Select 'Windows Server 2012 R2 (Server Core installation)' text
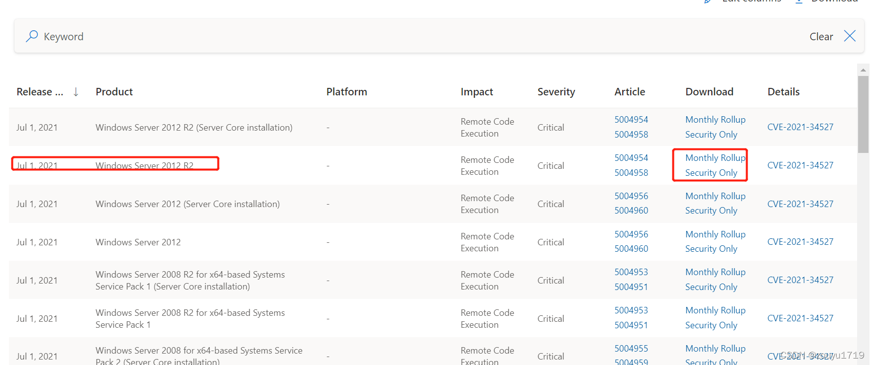Viewport: 872px width, 365px height. (x=194, y=128)
